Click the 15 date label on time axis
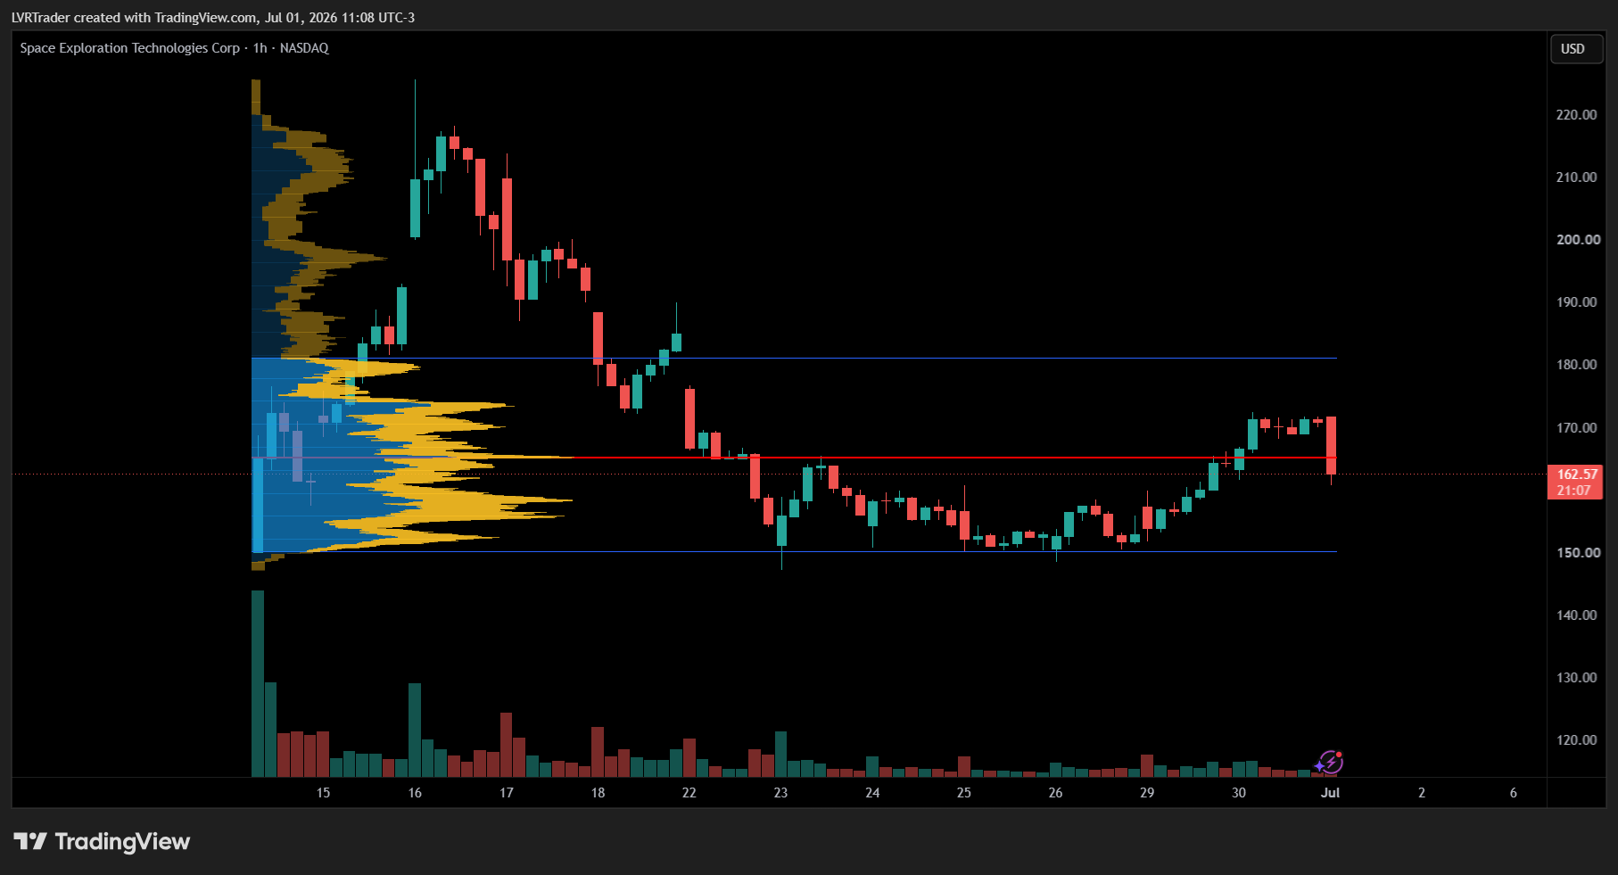The width and height of the screenshot is (1618, 875). point(323,792)
